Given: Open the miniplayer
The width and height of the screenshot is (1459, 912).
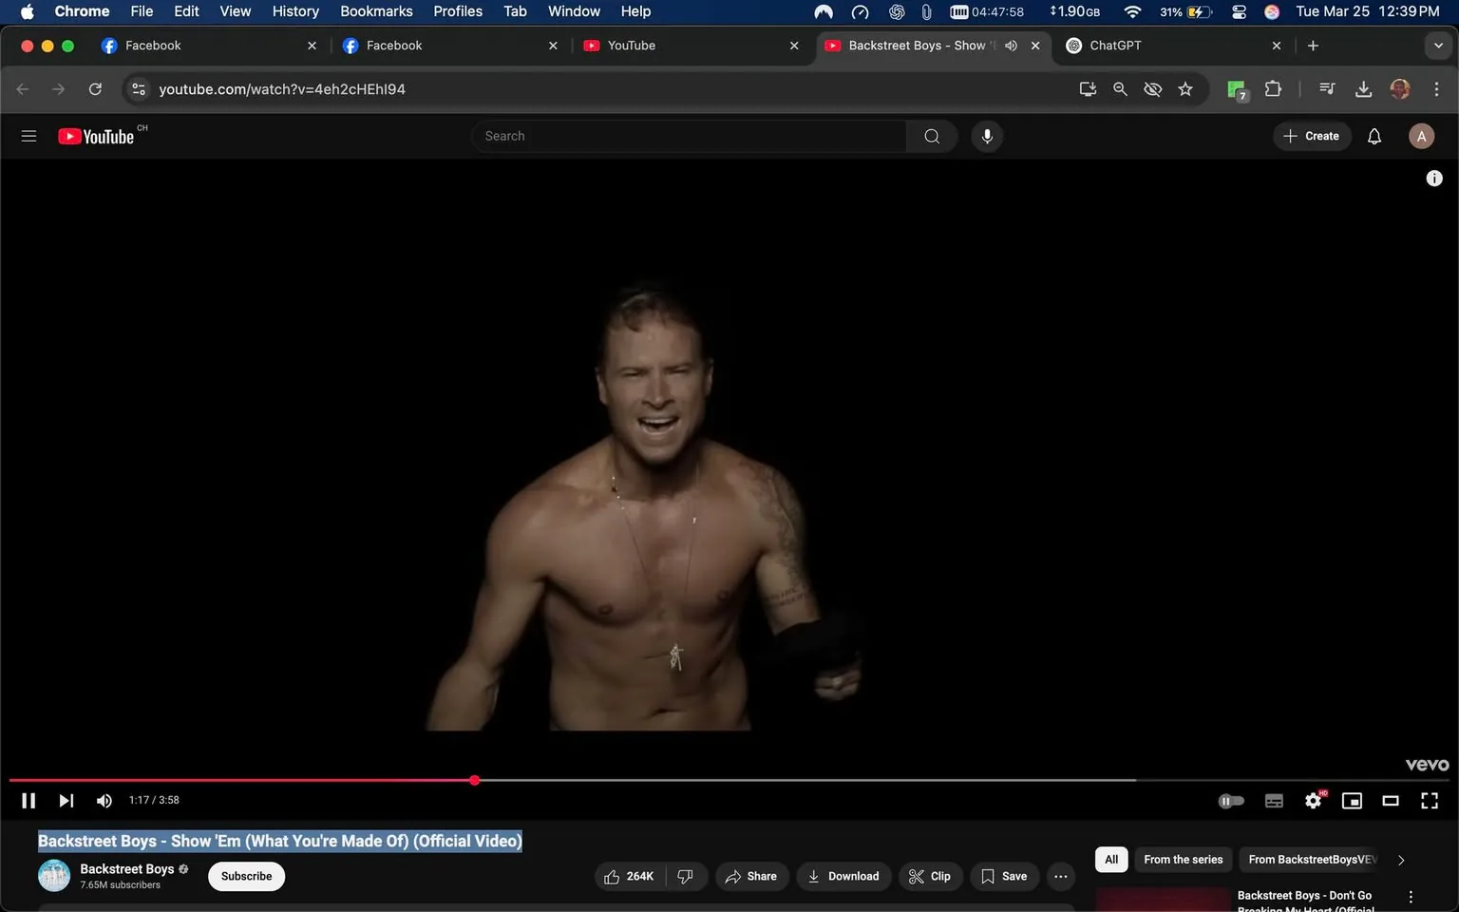Looking at the screenshot, I should (x=1352, y=800).
